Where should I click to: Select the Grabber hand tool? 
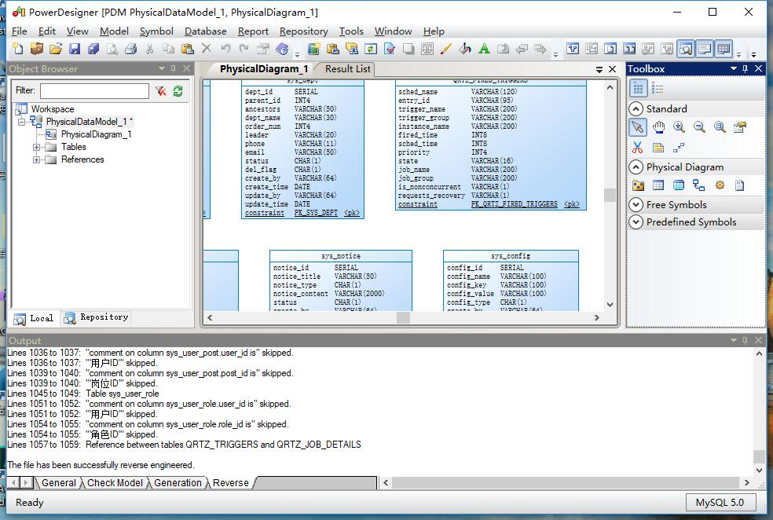point(658,127)
